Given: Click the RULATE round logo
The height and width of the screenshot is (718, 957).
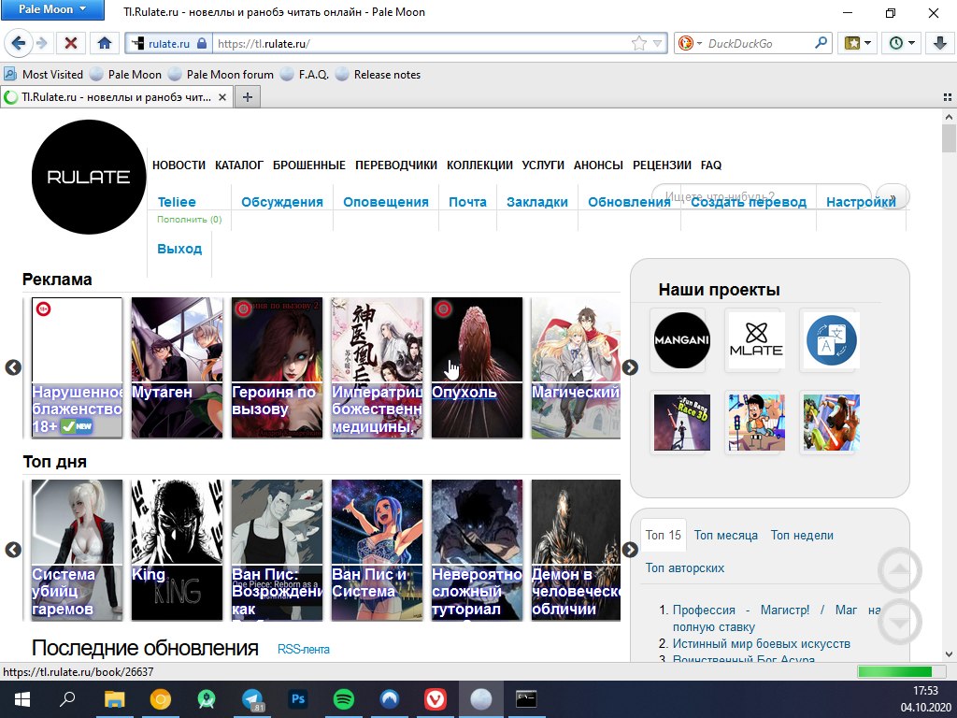Looking at the screenshot, I should pyautogui.click(x=89, y=177).
